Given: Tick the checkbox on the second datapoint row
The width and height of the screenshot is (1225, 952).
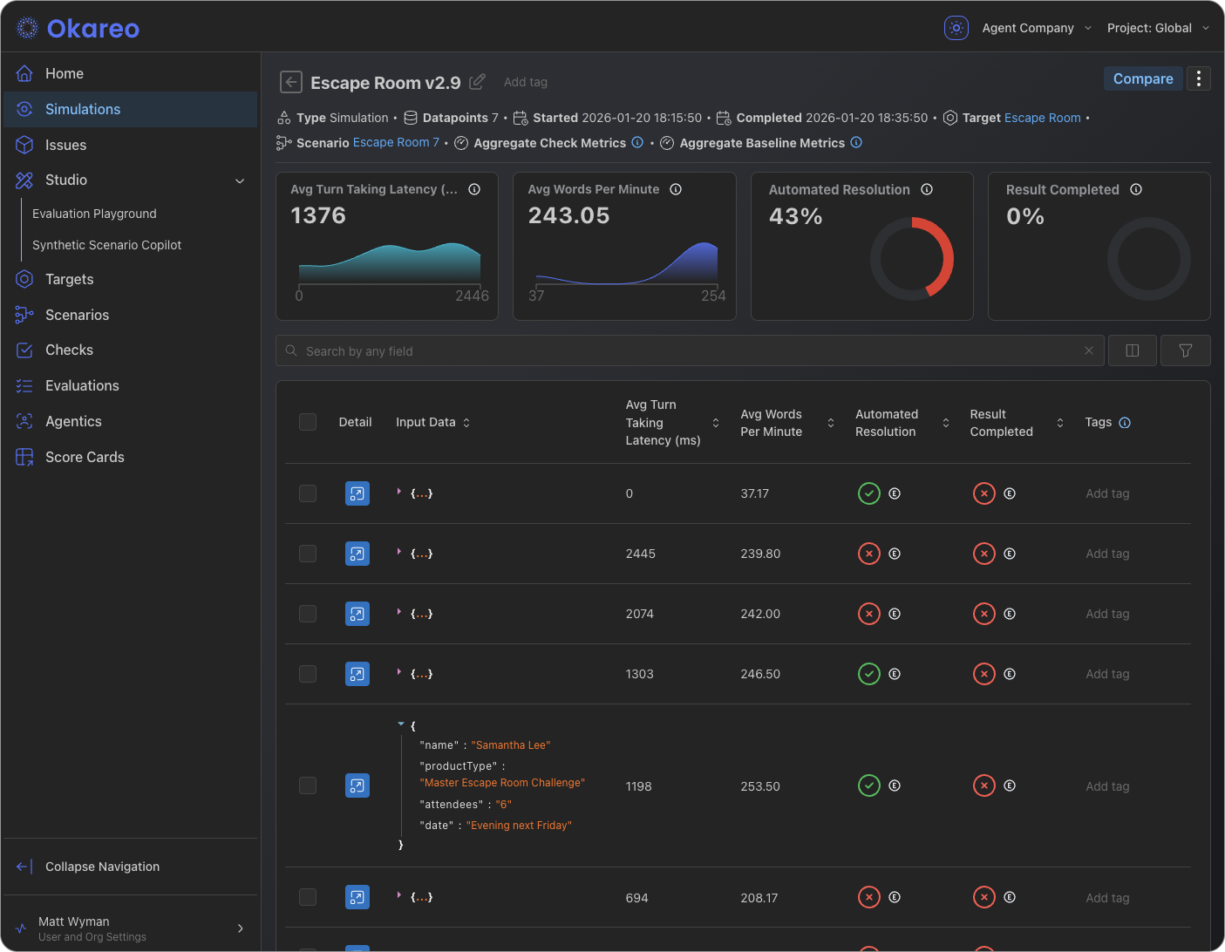Looking at the screenshot, I should [307, 554].
